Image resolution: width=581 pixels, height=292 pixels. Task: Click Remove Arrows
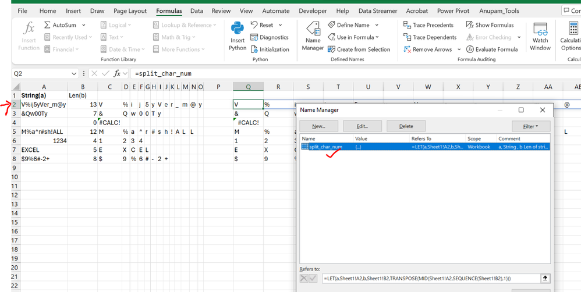pos(427,49)
